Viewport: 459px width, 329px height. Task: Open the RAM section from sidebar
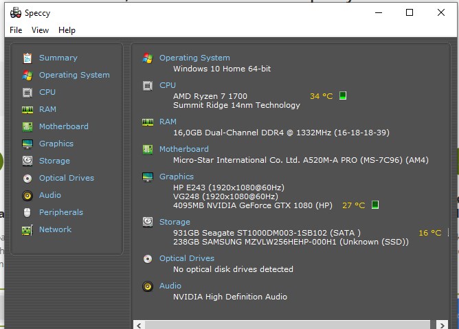(x=47, y=109)
